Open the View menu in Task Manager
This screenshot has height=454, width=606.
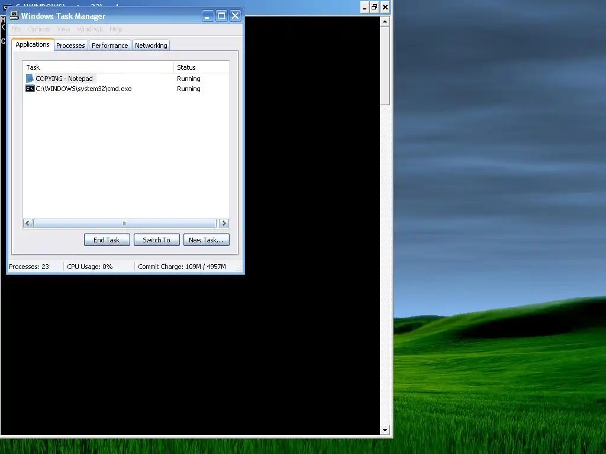[x=63, y=29]
